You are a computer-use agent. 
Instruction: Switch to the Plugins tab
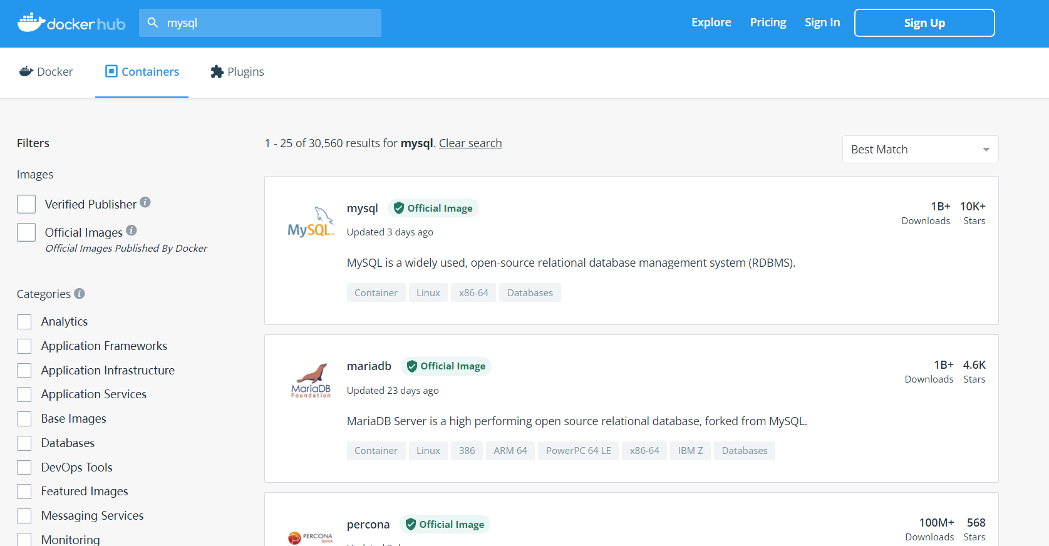point(237,72)
